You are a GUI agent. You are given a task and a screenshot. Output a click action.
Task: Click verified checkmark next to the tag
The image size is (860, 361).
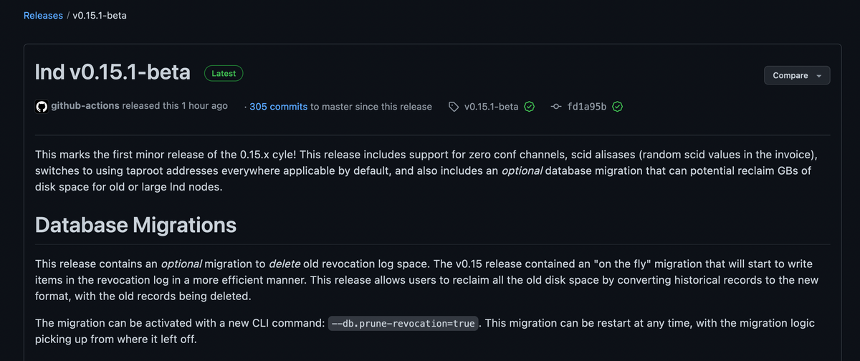coord(529,107)
